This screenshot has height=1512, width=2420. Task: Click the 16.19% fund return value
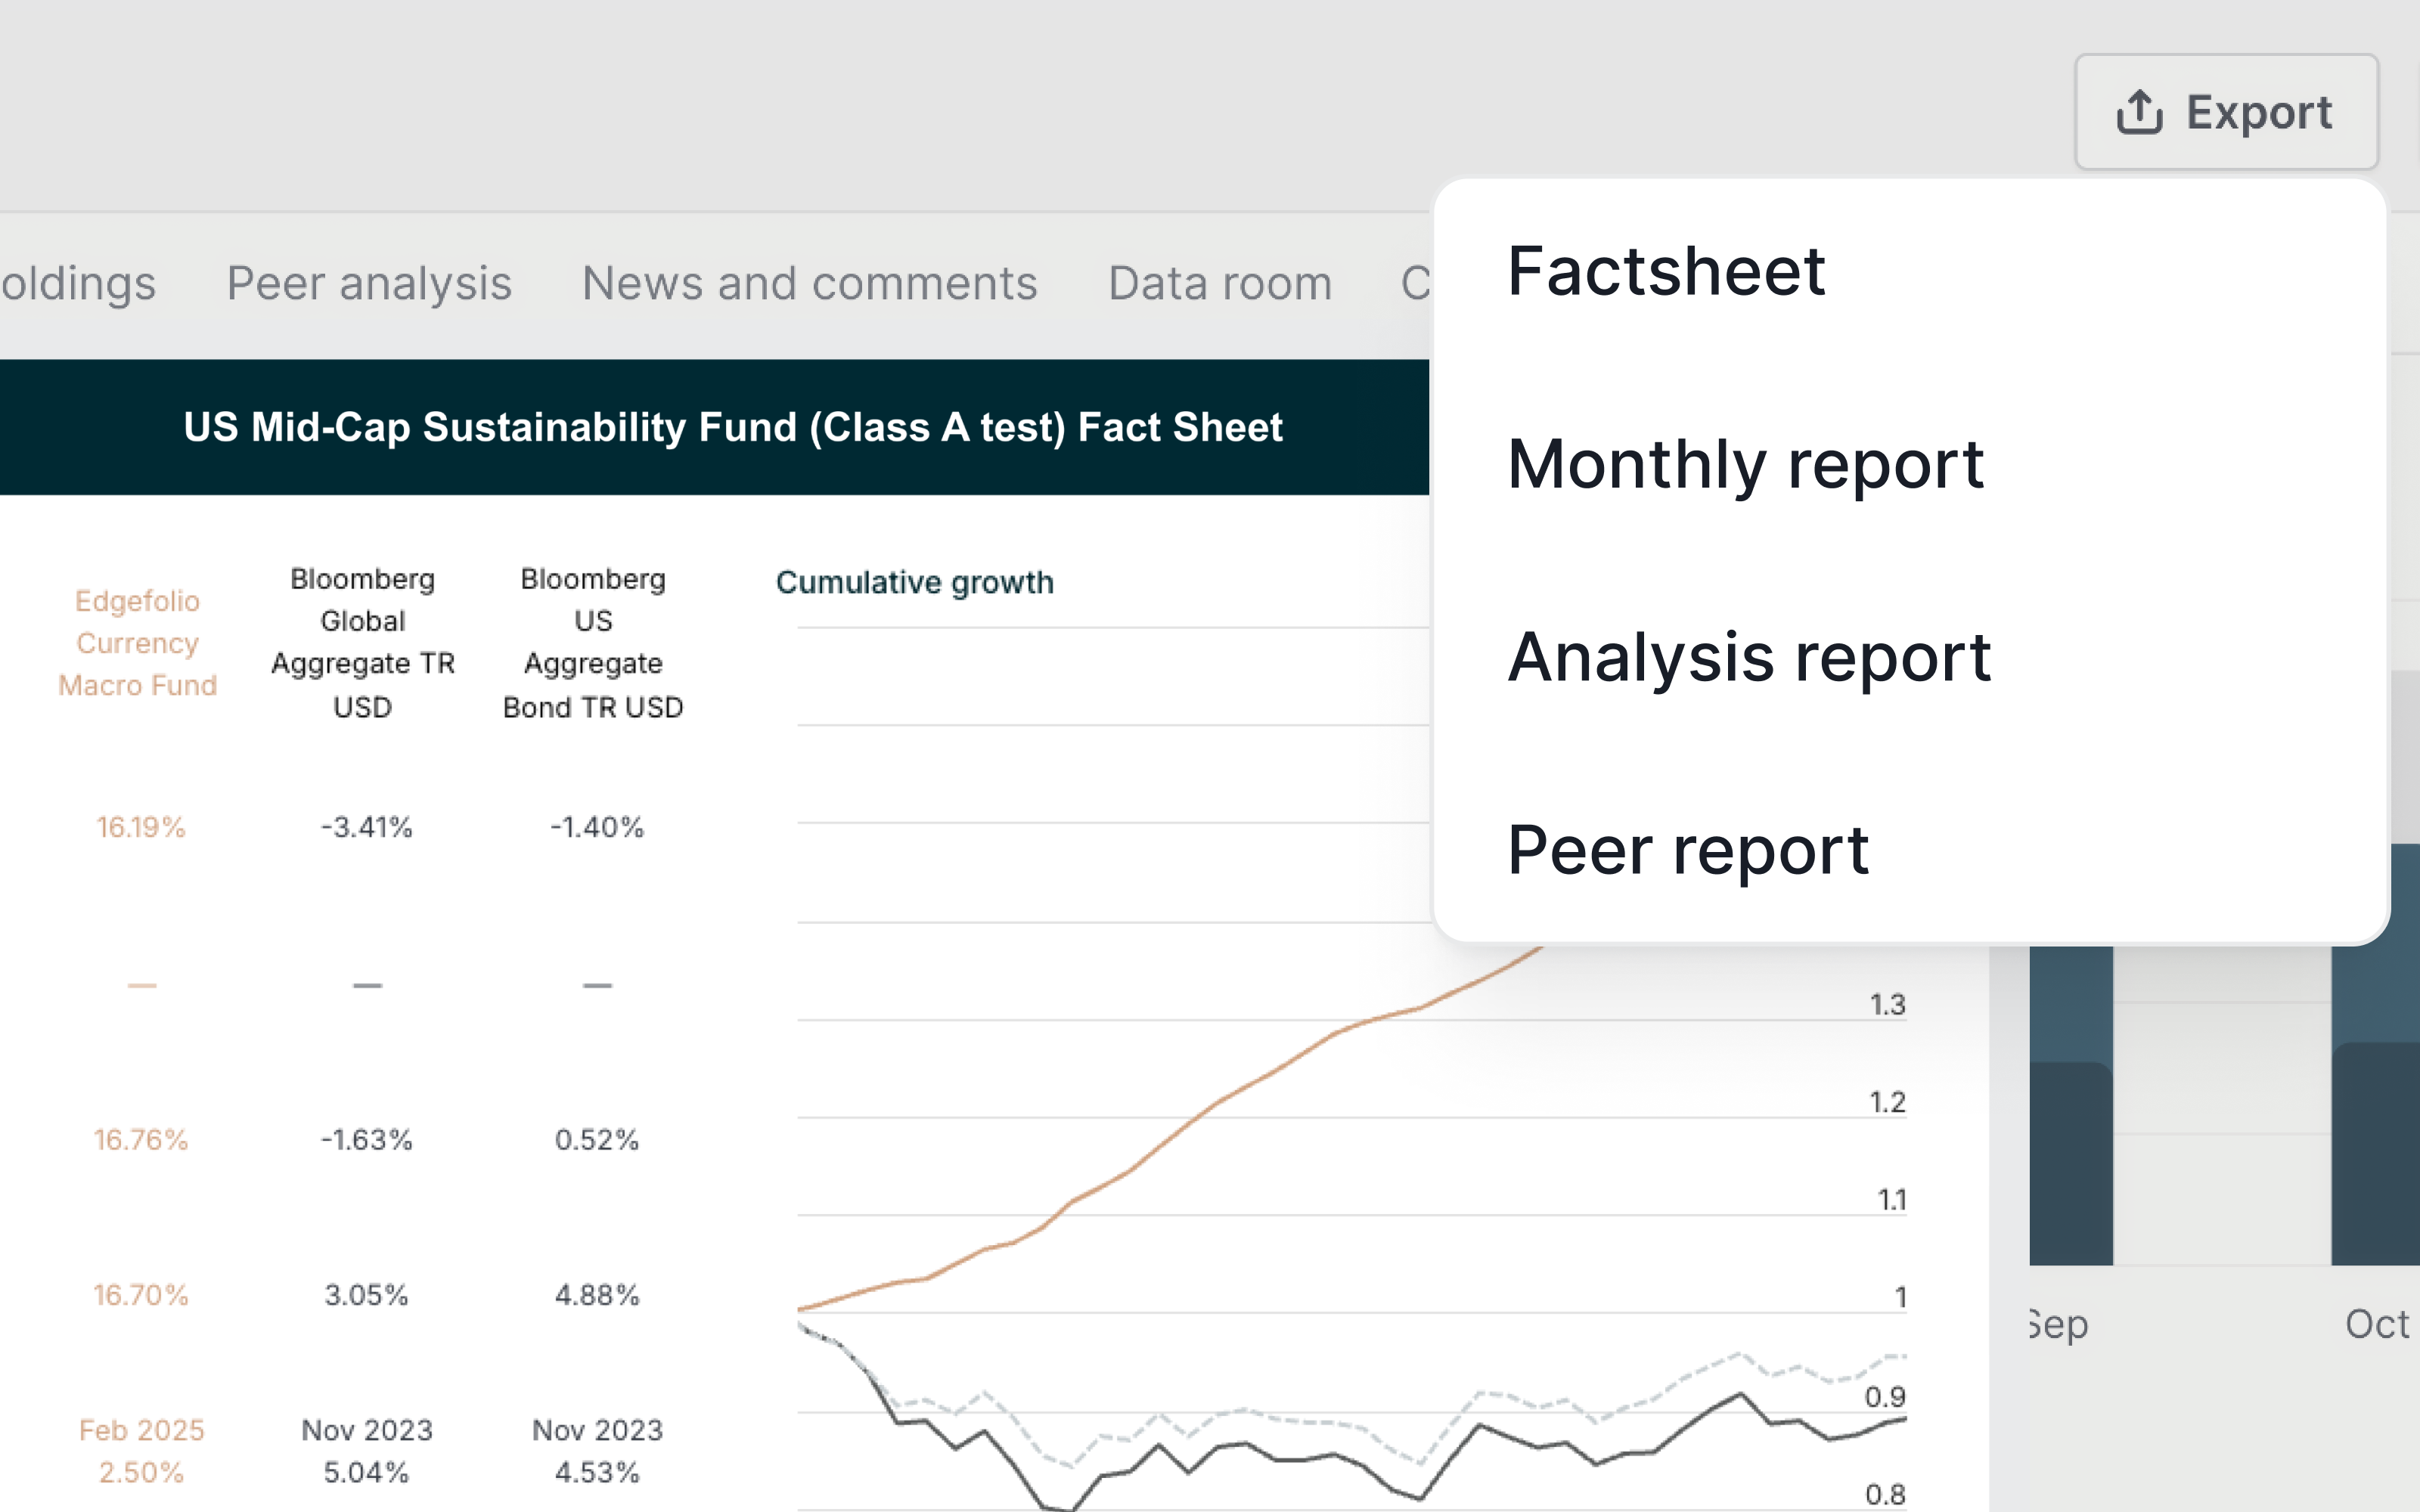[141, 827]
